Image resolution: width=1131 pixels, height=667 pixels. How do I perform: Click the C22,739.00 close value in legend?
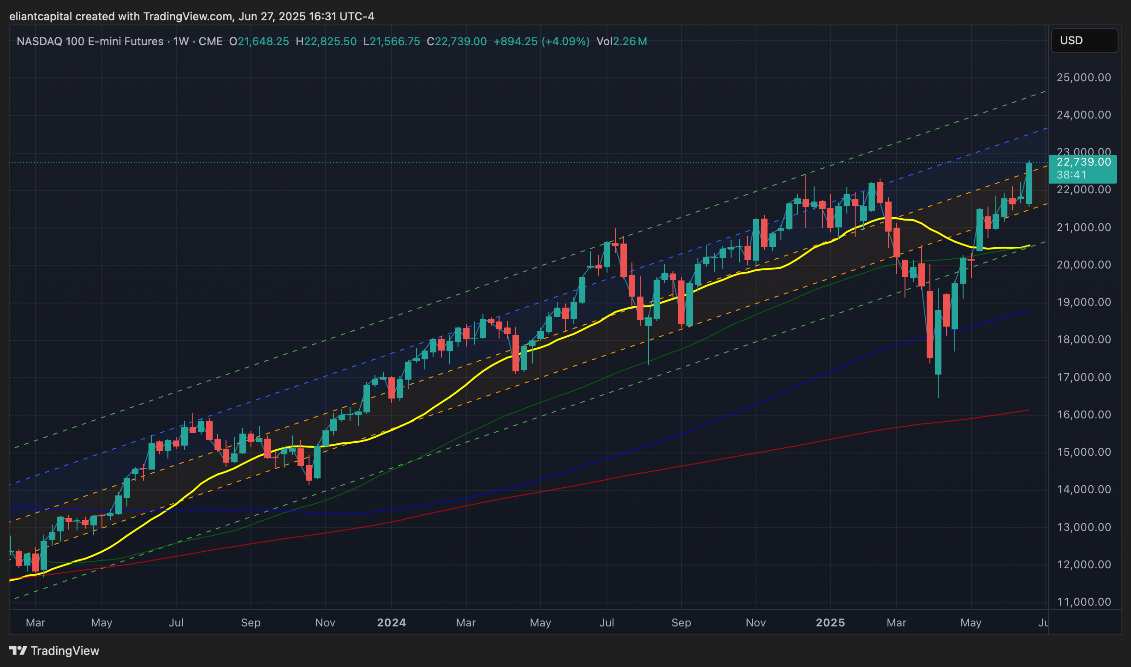tap(457, 42)
